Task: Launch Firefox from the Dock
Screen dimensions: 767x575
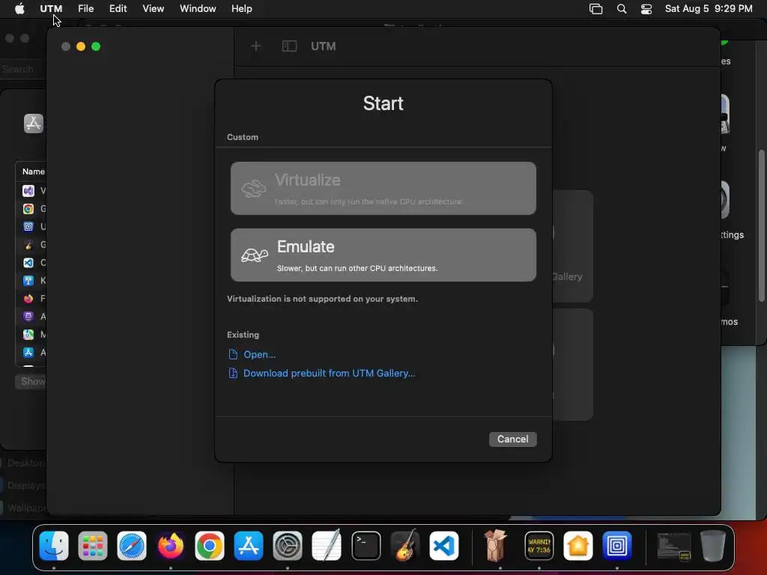Action: (170, 546)
